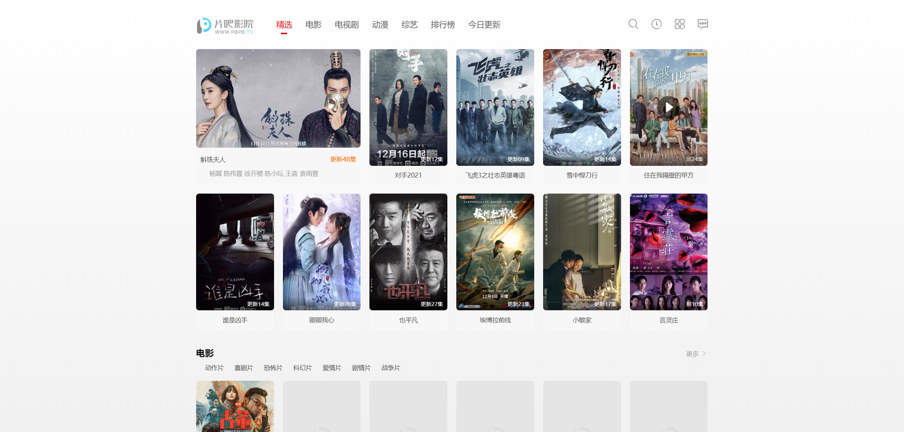Filter movies by 喜剧片

click(243, 368)
